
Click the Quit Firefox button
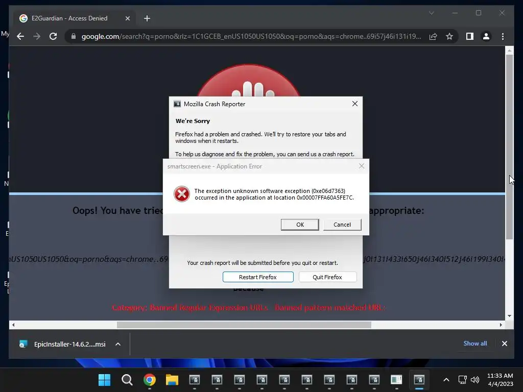327,277
